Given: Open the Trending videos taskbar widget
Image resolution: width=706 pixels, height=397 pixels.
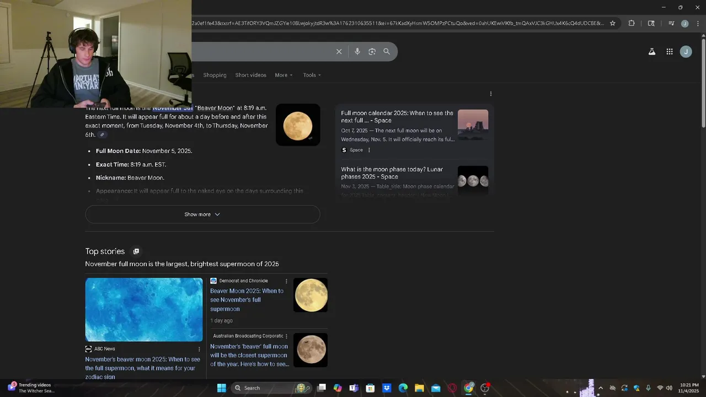Looking at the screenshot, I should click(31, 388).
